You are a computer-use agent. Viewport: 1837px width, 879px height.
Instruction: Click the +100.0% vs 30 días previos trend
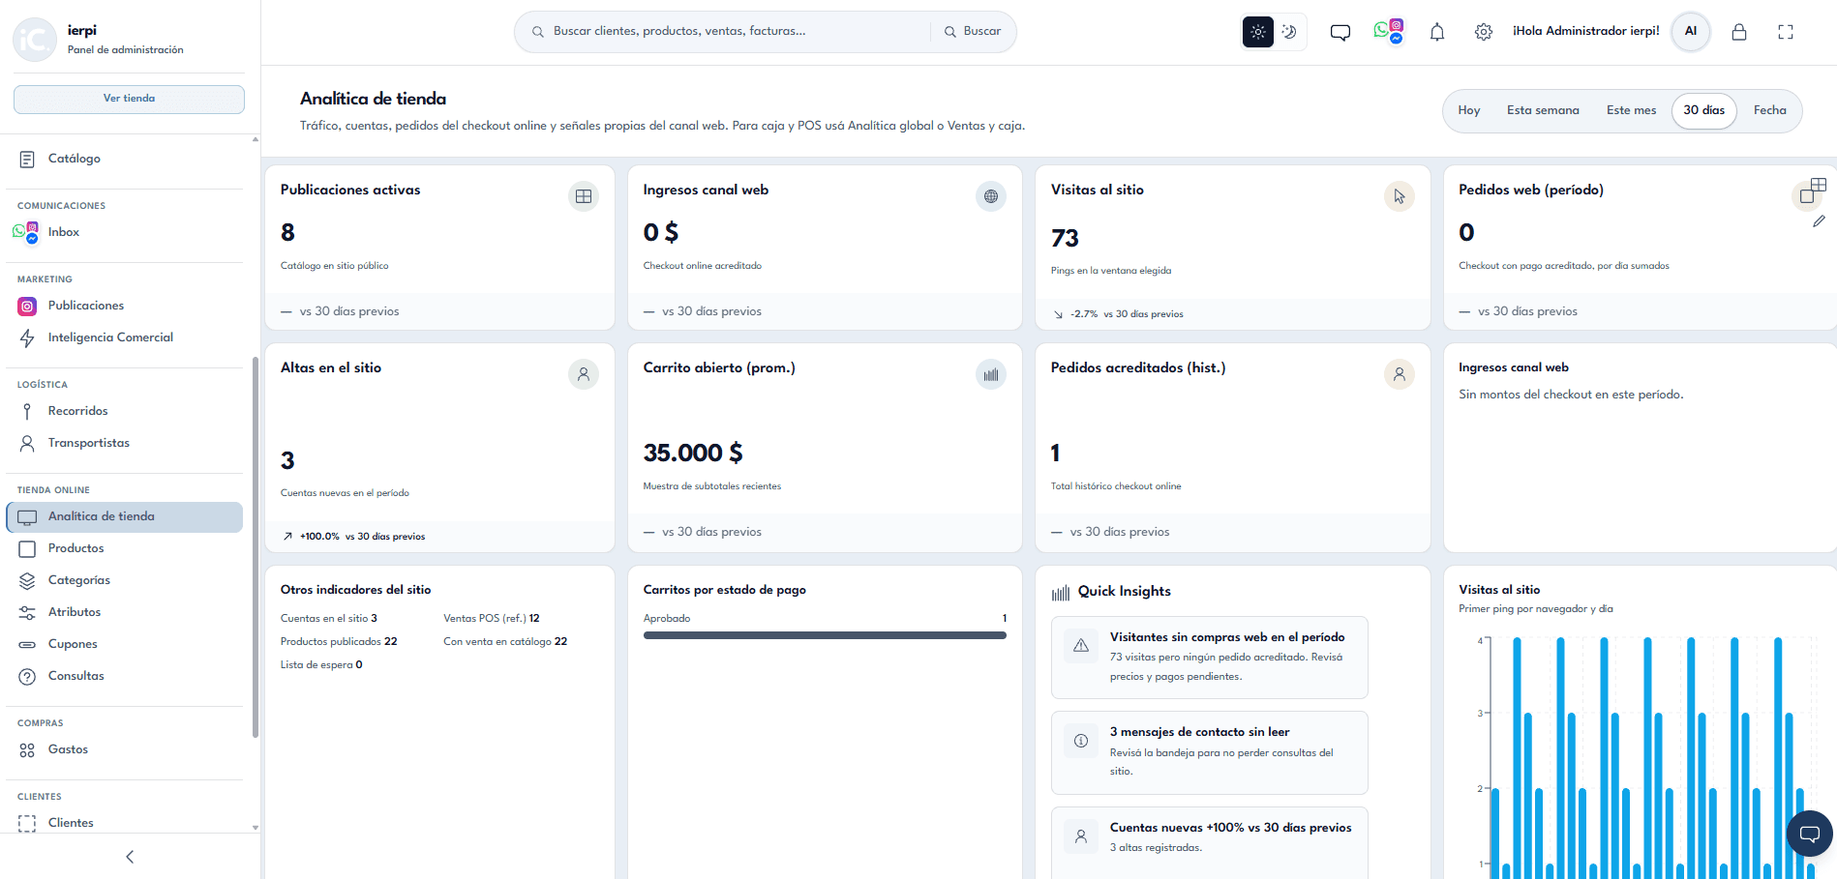(x=354, y=536)
